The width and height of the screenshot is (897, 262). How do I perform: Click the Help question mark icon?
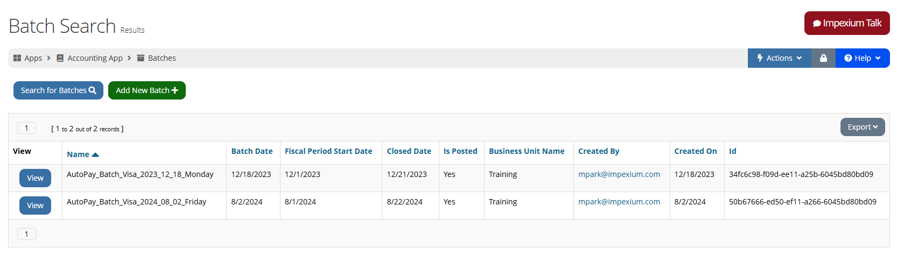pos(848,58)
